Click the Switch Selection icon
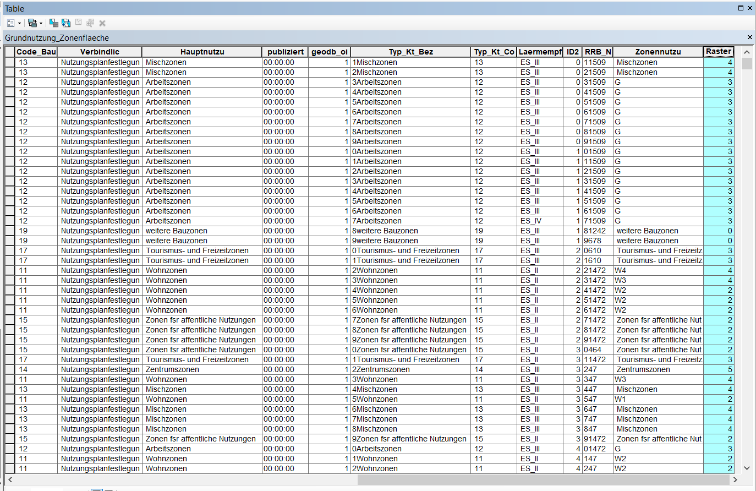Viewport: 756px width, 491px height. (x=66, y=23)
